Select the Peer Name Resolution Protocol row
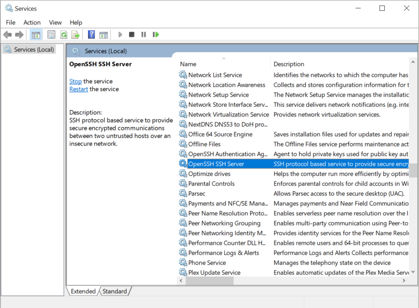Screen dimensions: 419x308 pyautogui.click(x=293, y=214)
